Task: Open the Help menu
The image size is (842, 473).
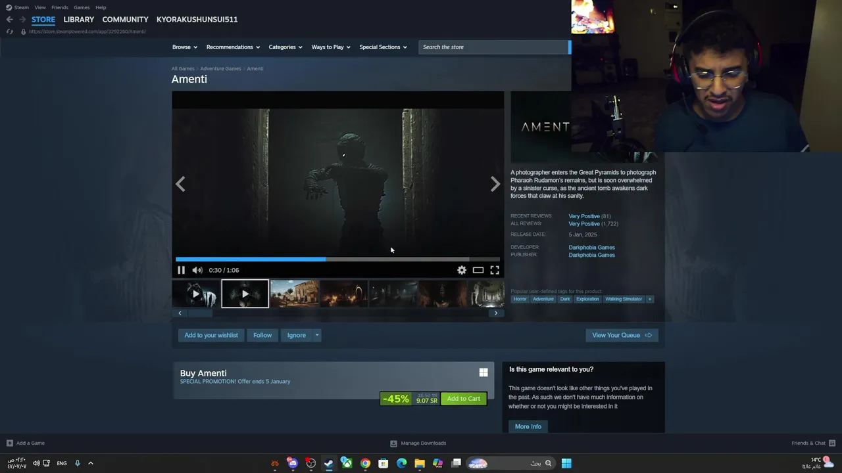Action: pos(101,7)
